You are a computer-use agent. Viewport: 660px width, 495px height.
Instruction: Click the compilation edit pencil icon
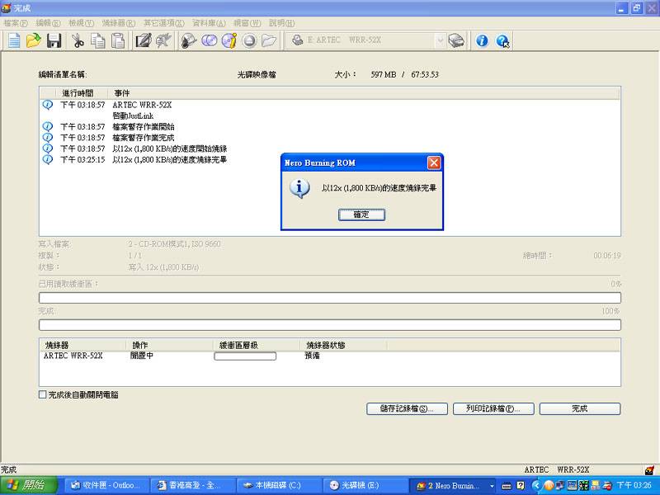click(143, 40)
